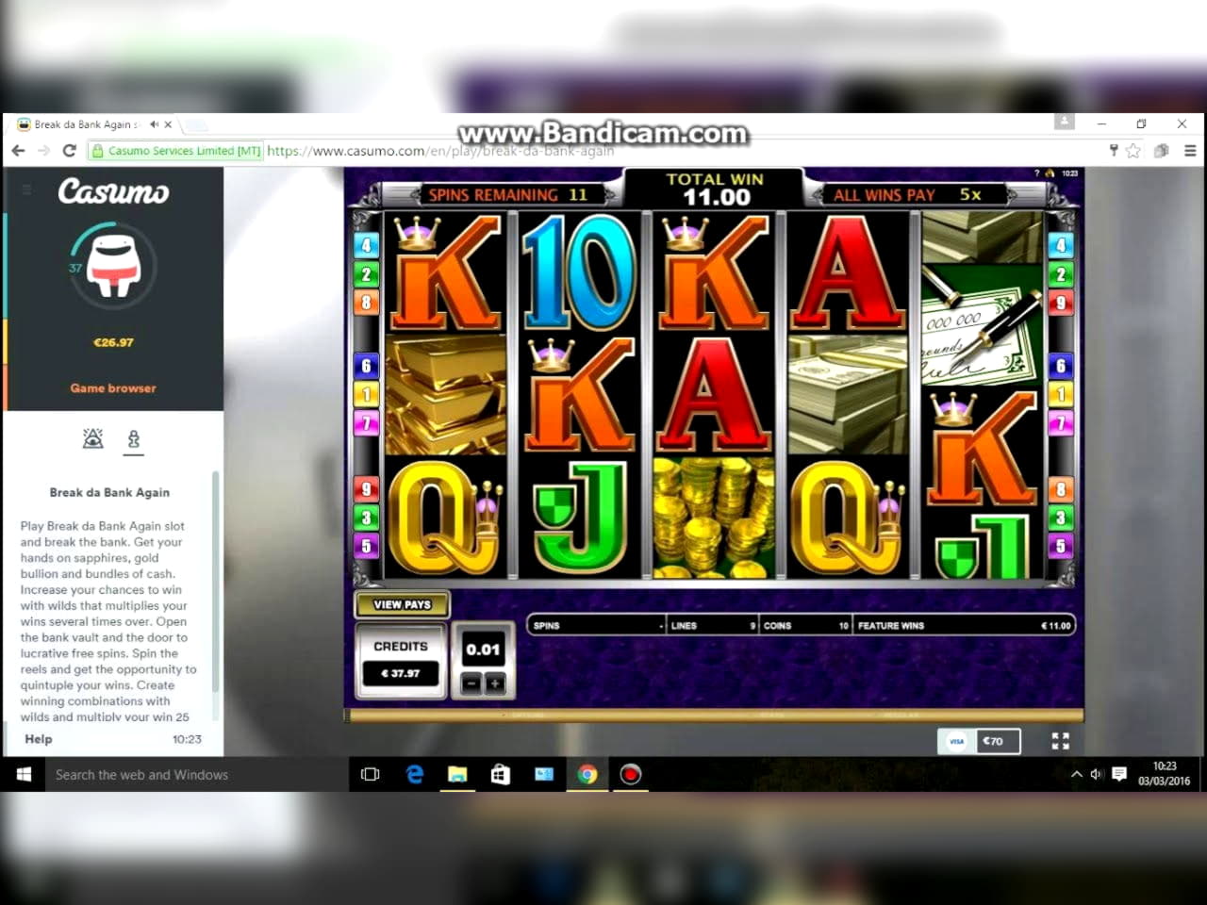Screen dimensions: 1207x905
Task: Select left-side payline 2 marker
Action: (367, 274)
